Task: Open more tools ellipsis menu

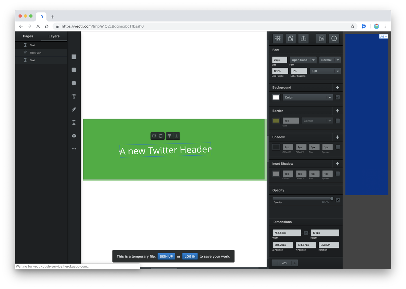Action: (74, 149)
